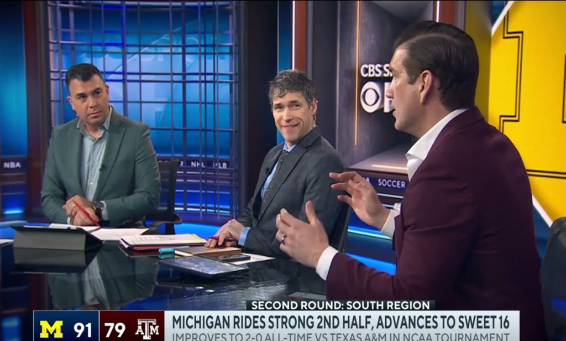Select Texas A&M's score of 79
566x341 pixels.
tap(115, 330)
